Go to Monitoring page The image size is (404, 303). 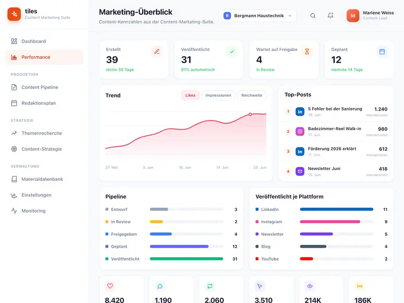click(44, 211)
